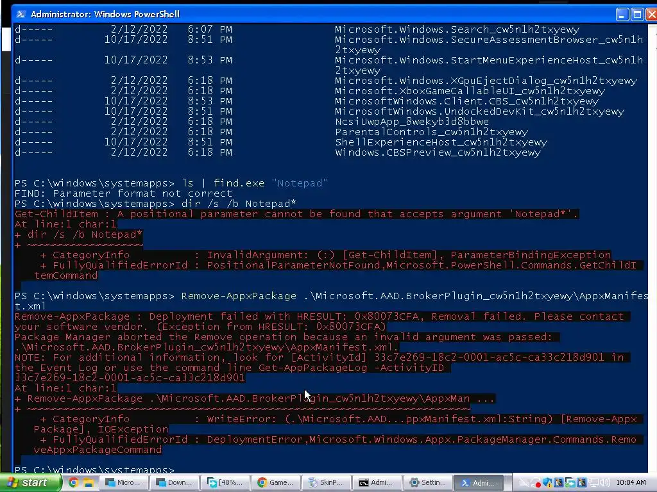The height and width of the screenshot is (492, 657).
Task: Close the PowerShell window
Action: pyautogui.click(x=652, y=15)
